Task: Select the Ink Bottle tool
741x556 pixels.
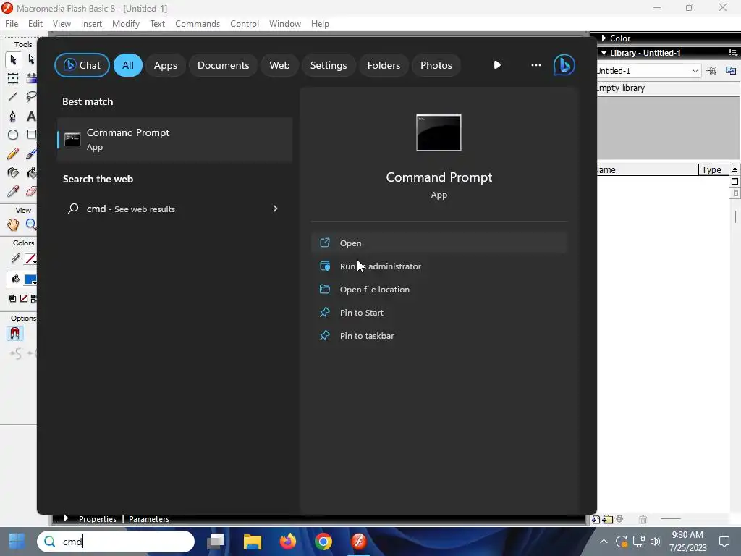Action: coord(13,172)
